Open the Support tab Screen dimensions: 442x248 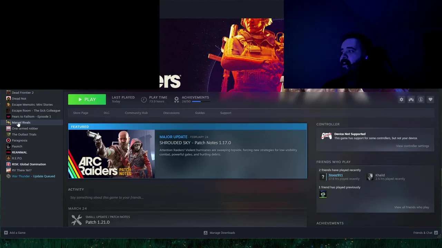pyautogui.click(x=226, y=113)
